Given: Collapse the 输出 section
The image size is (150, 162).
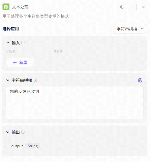Looking at the screenshot, I should point(8,132).
